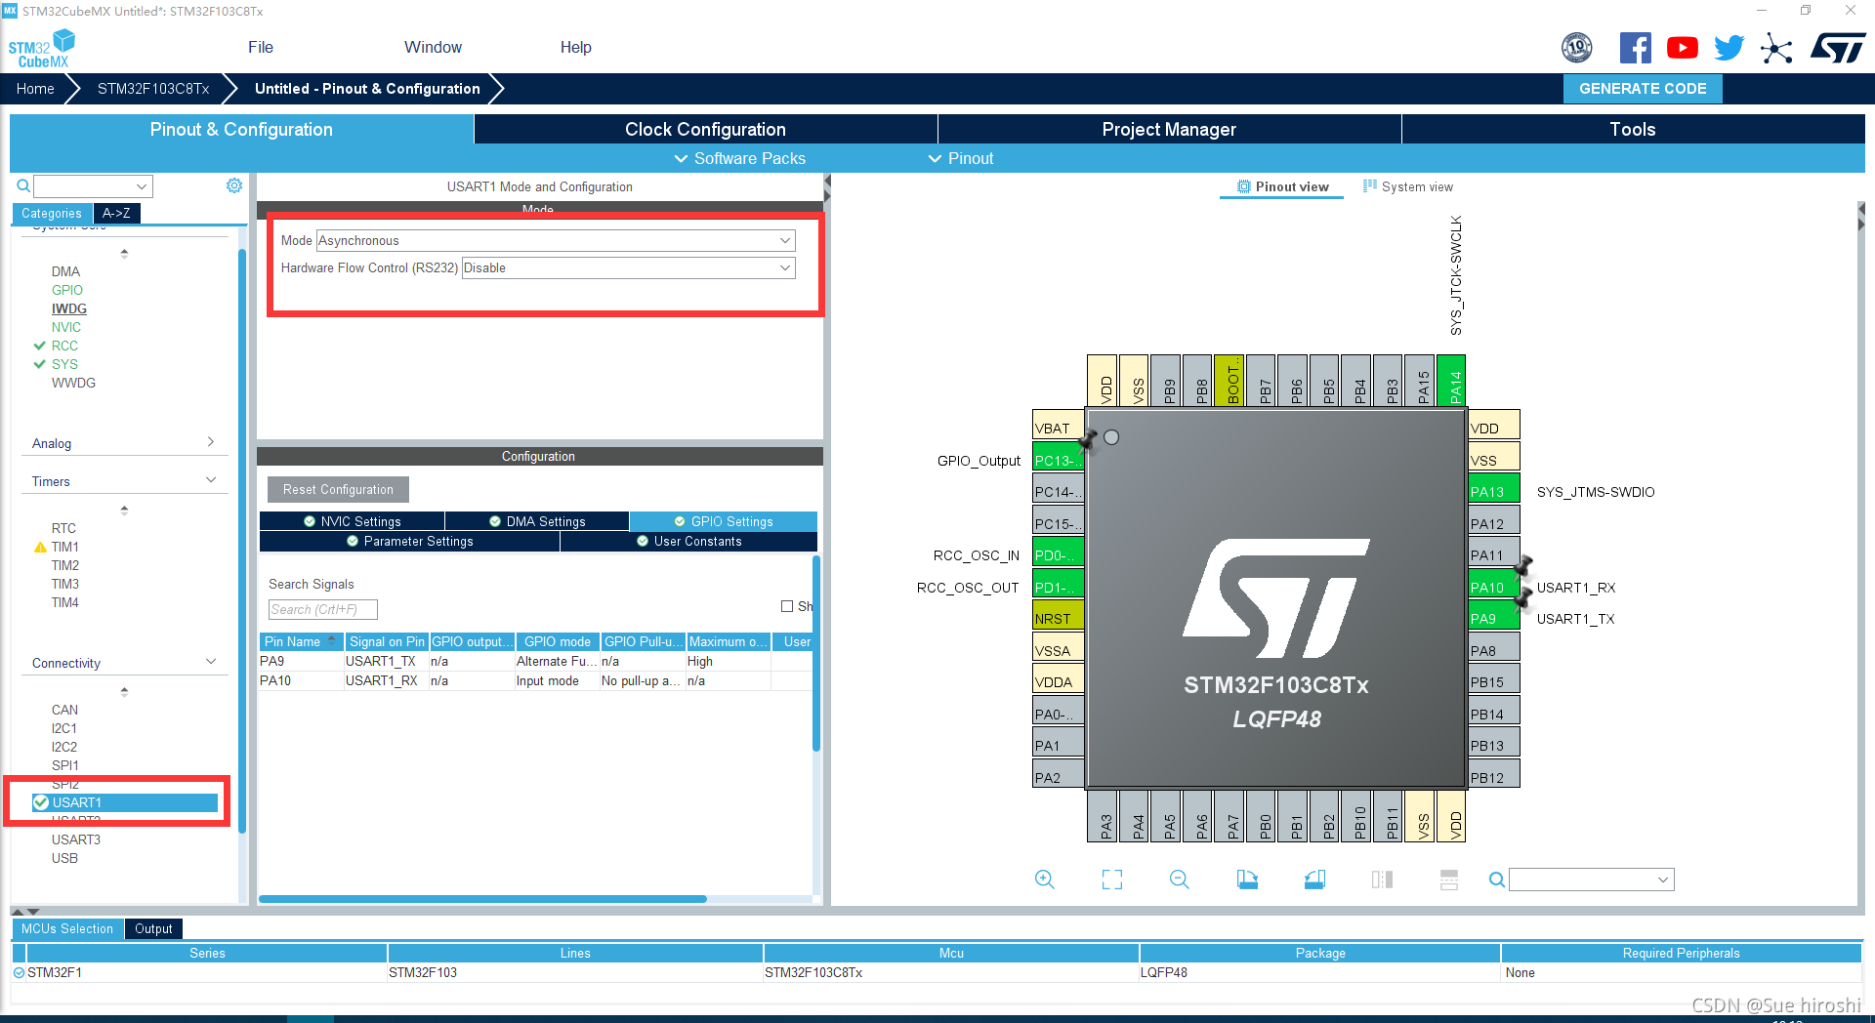Click the STM32F103C8Tx breadcrumb

click(153, 88)
